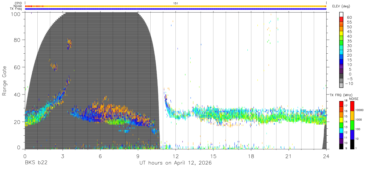
Task: Click the blue TX Freq indicator bar
Action: click(175, 9)
